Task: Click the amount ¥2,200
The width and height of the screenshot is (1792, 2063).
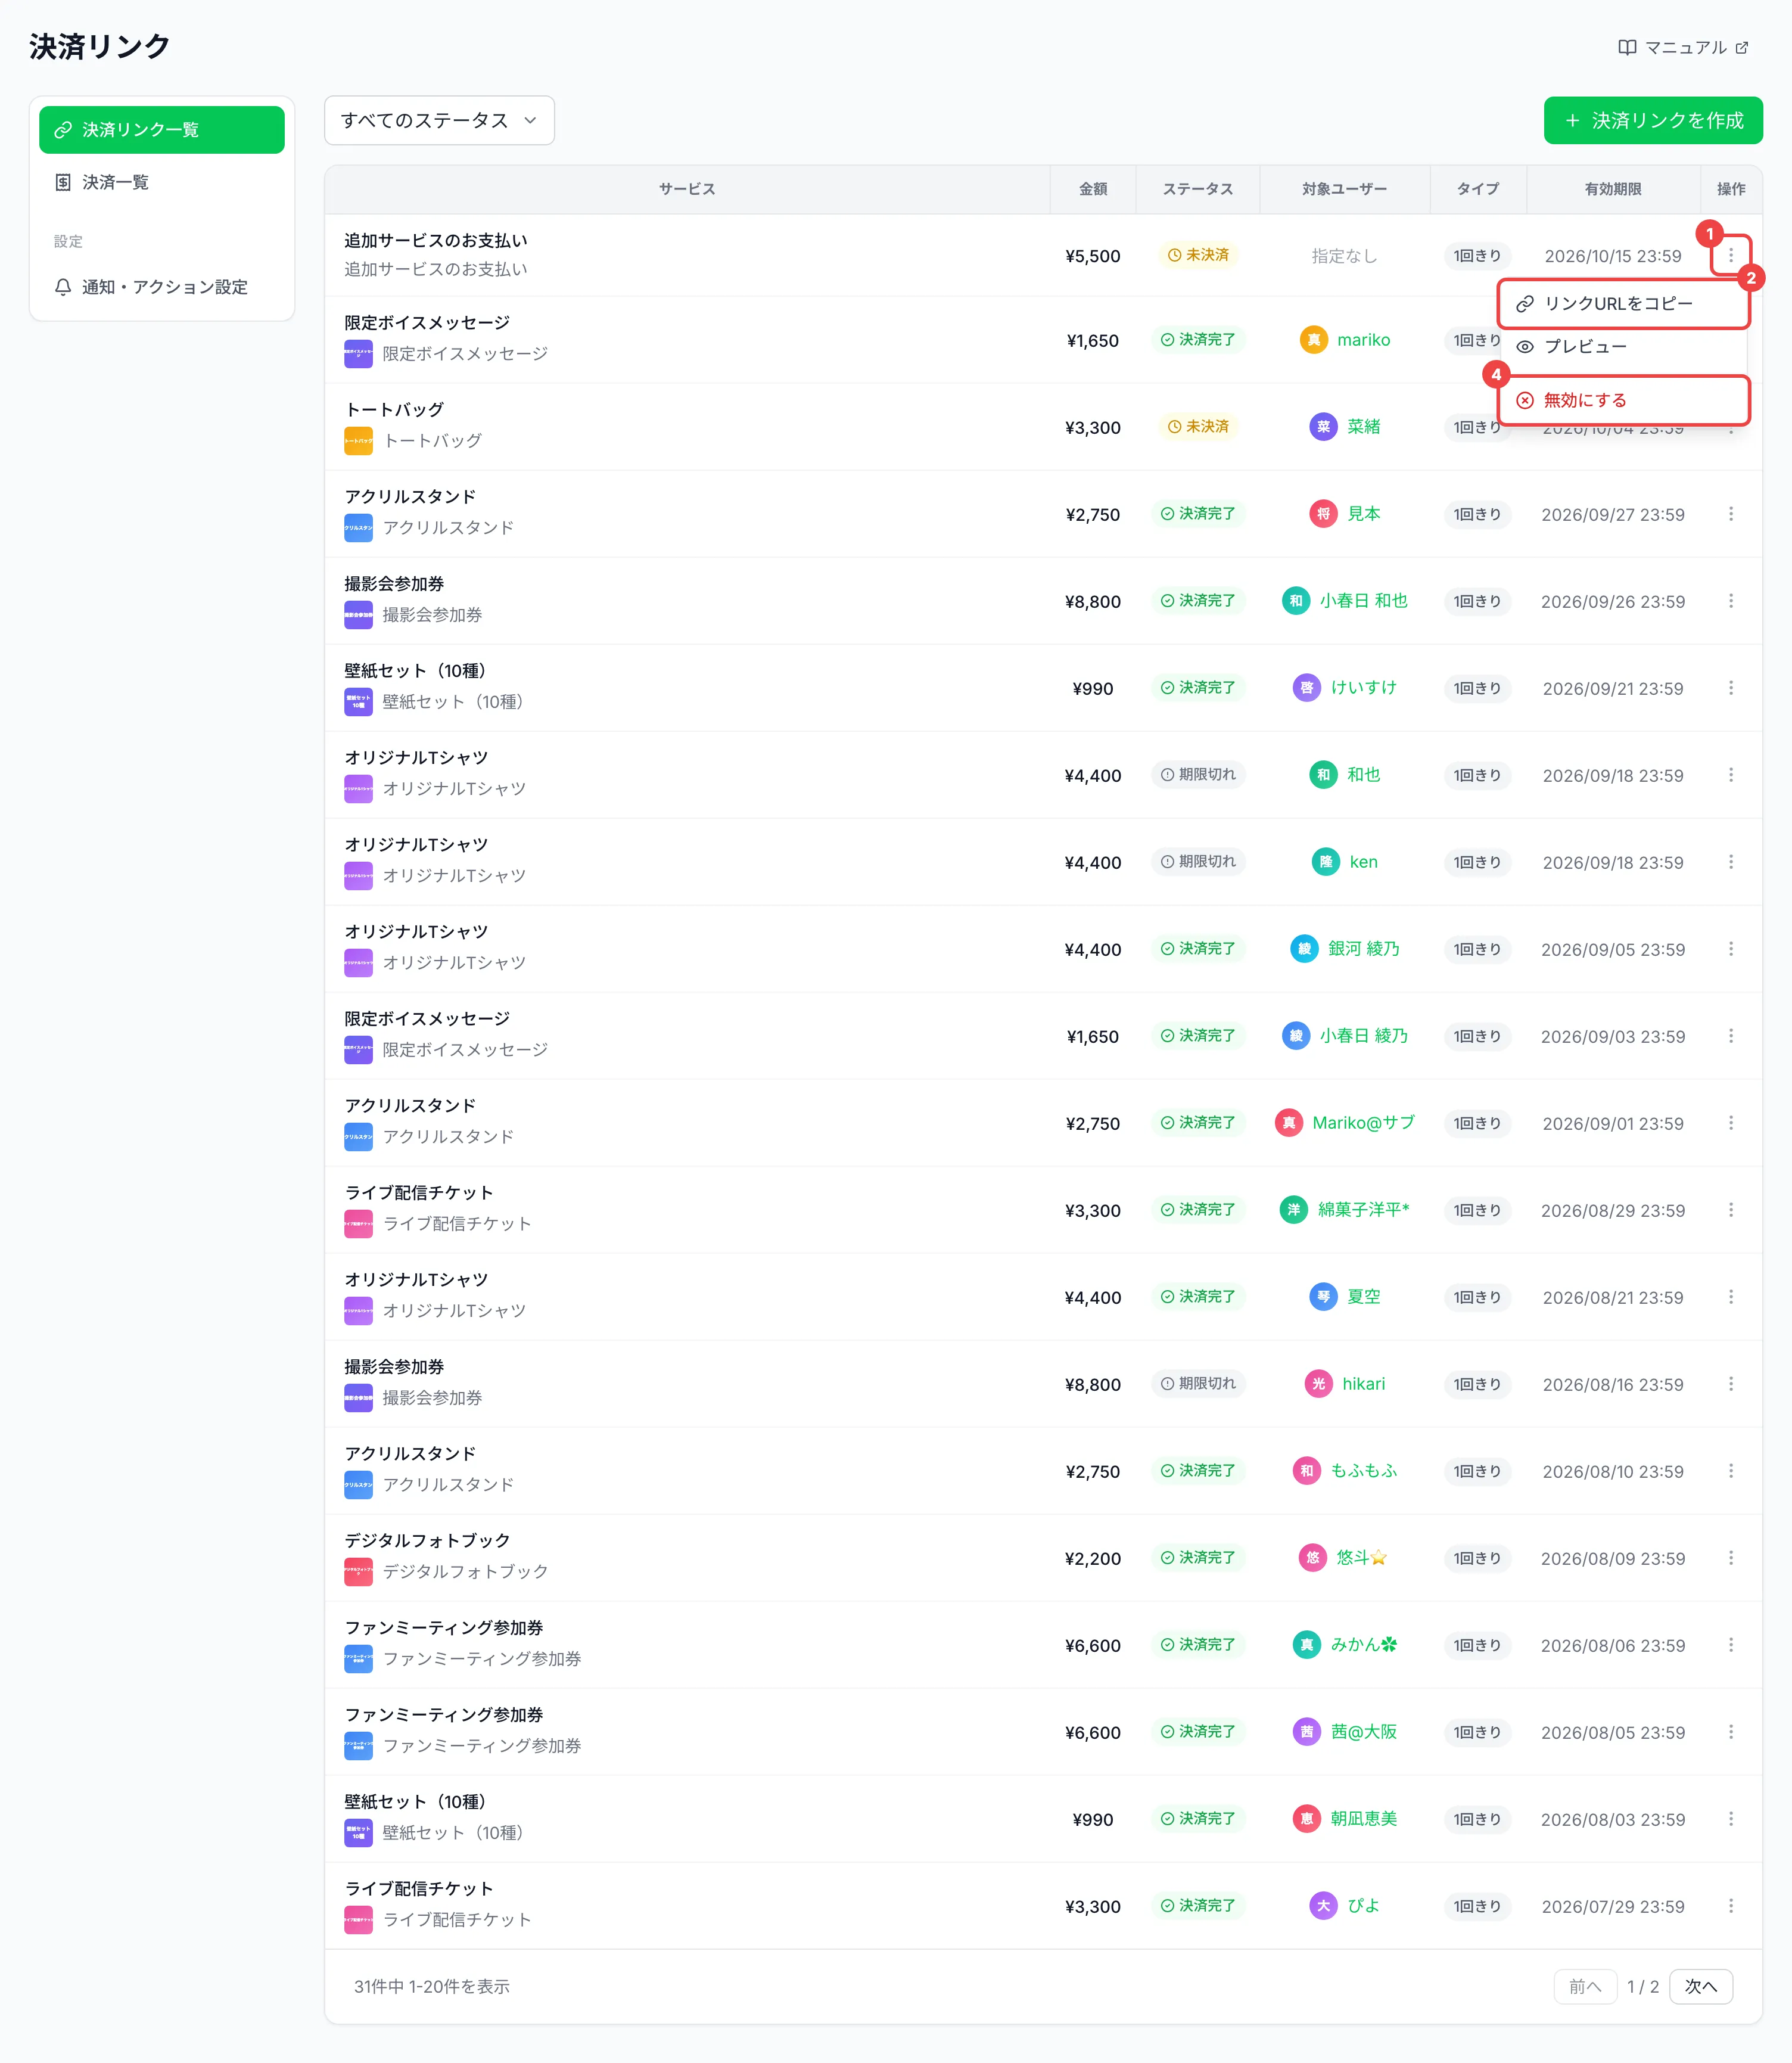Action: 1093,1559
